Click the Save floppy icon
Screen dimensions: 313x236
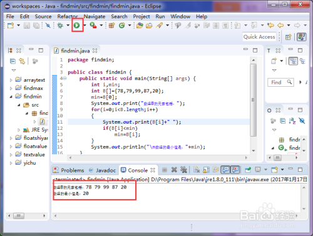coord(27,26)
